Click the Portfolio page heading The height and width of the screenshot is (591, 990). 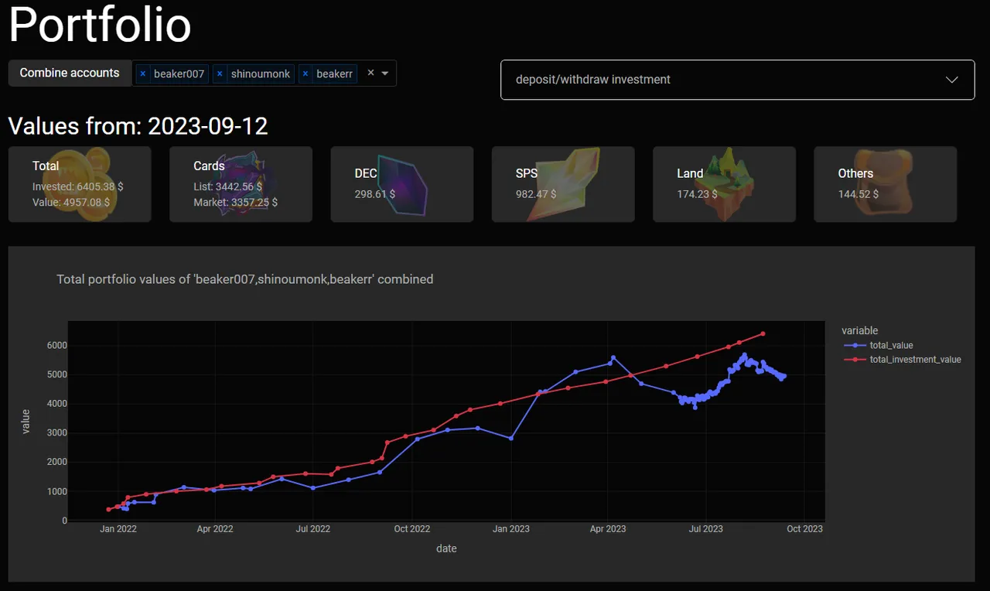[x=100, y=23]
